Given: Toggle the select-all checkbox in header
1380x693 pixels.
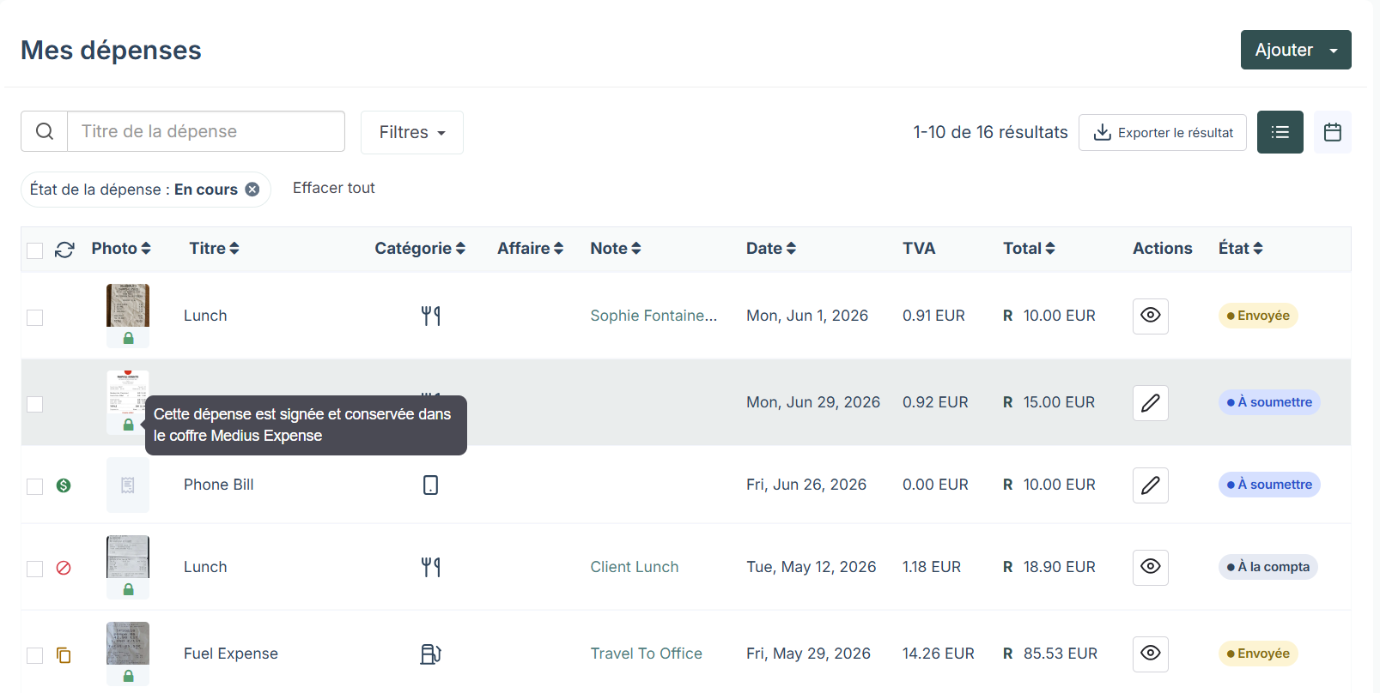Looking at the screenshot, I should [x=34, y=250].
